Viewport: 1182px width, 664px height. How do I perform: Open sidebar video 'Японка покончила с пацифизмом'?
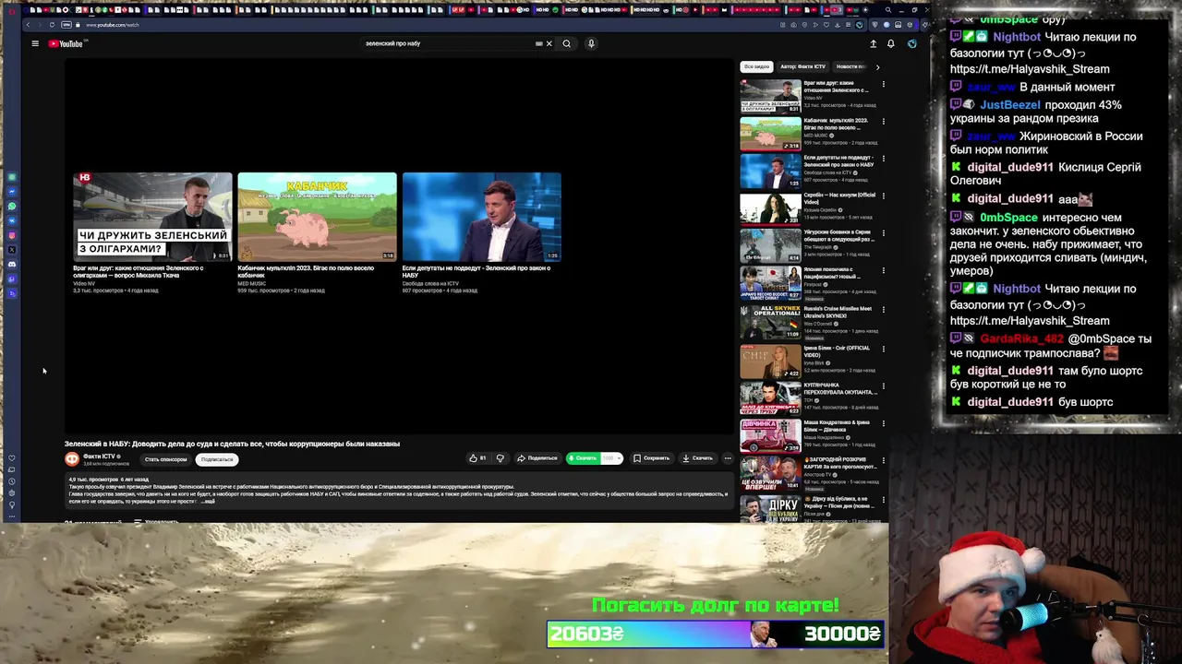click(808, 284)
